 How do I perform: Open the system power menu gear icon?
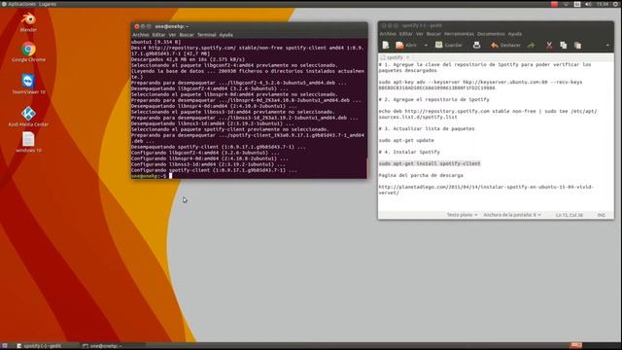click(x=615, y=4)
